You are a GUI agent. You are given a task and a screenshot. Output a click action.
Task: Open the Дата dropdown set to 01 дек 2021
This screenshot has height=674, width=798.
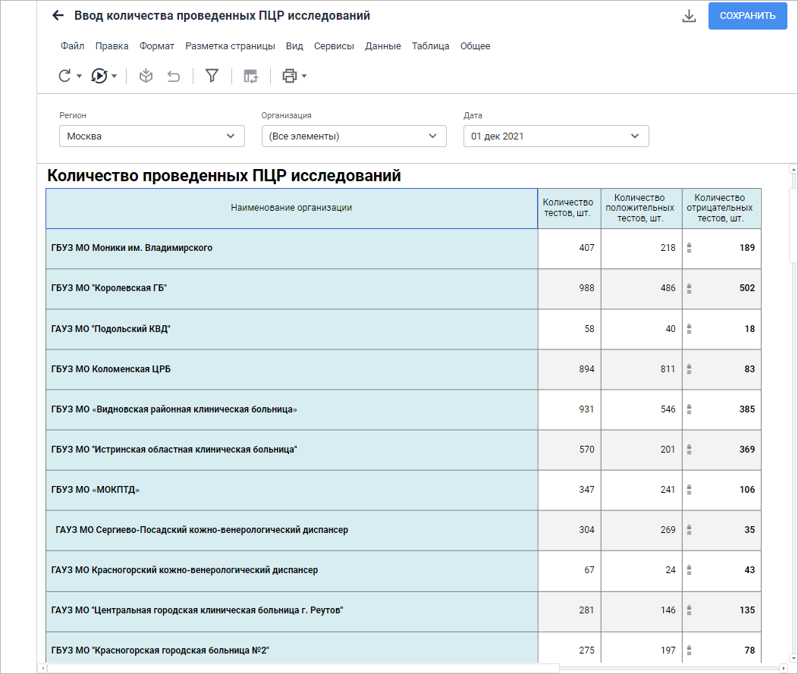pos(555,136)
